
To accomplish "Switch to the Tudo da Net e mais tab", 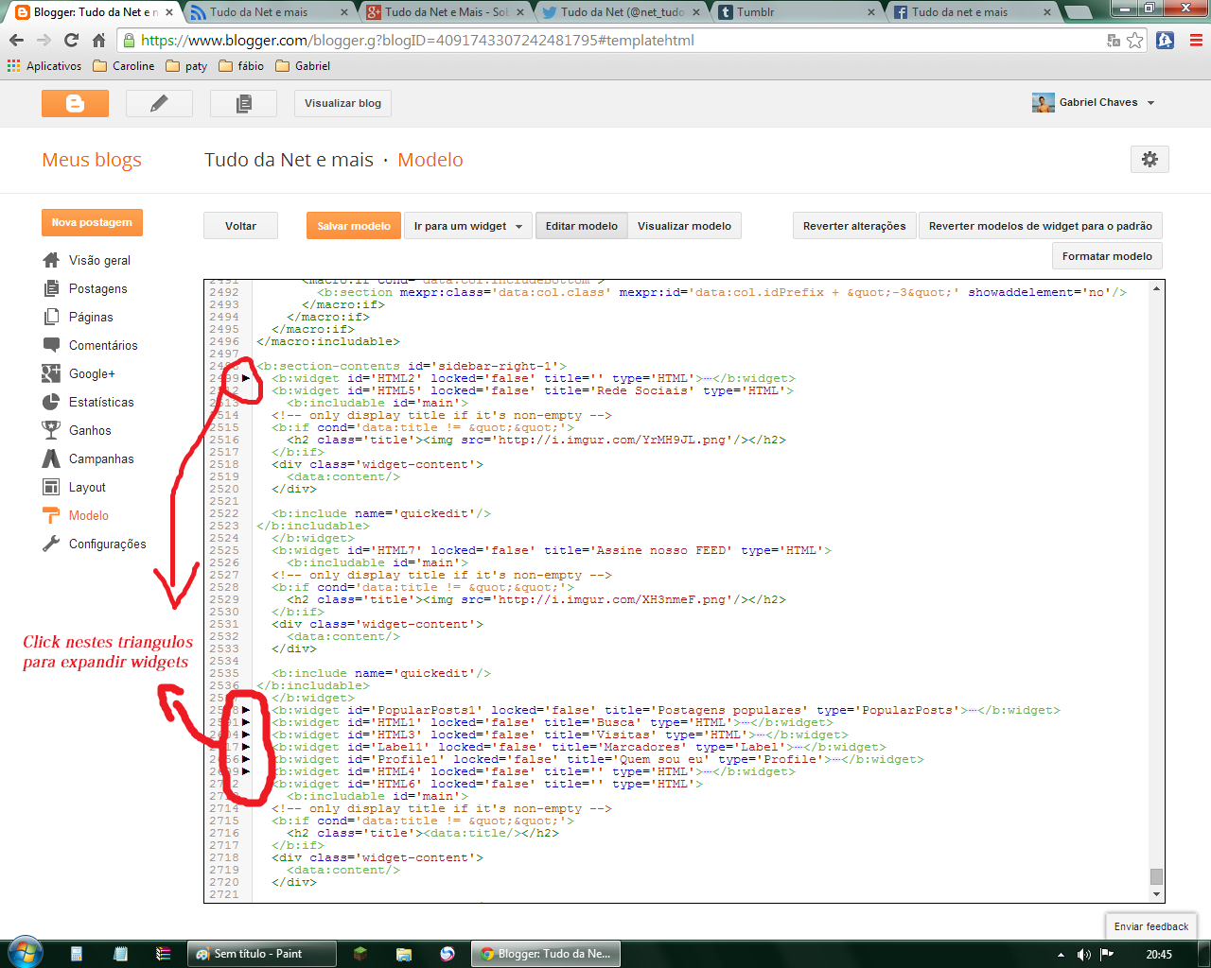I will [270, 12].
